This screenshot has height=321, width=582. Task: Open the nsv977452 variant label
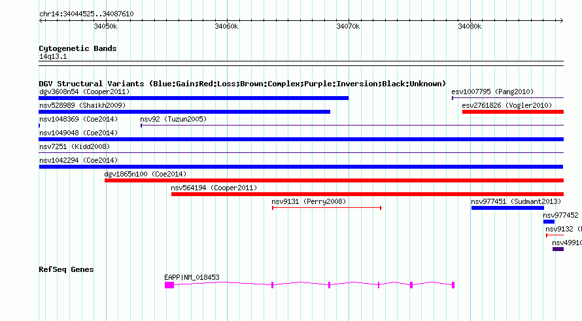pos(560,215)
